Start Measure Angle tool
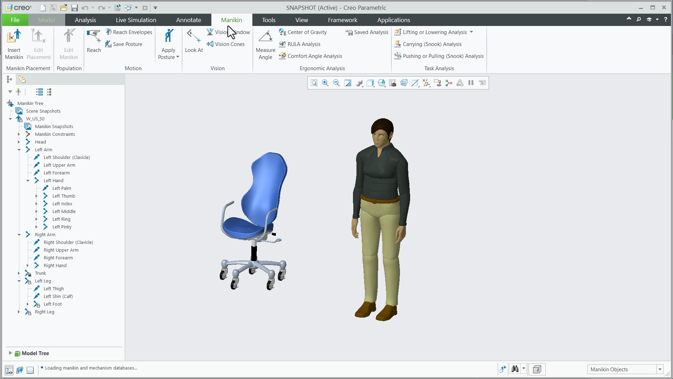 coord(265,44)
